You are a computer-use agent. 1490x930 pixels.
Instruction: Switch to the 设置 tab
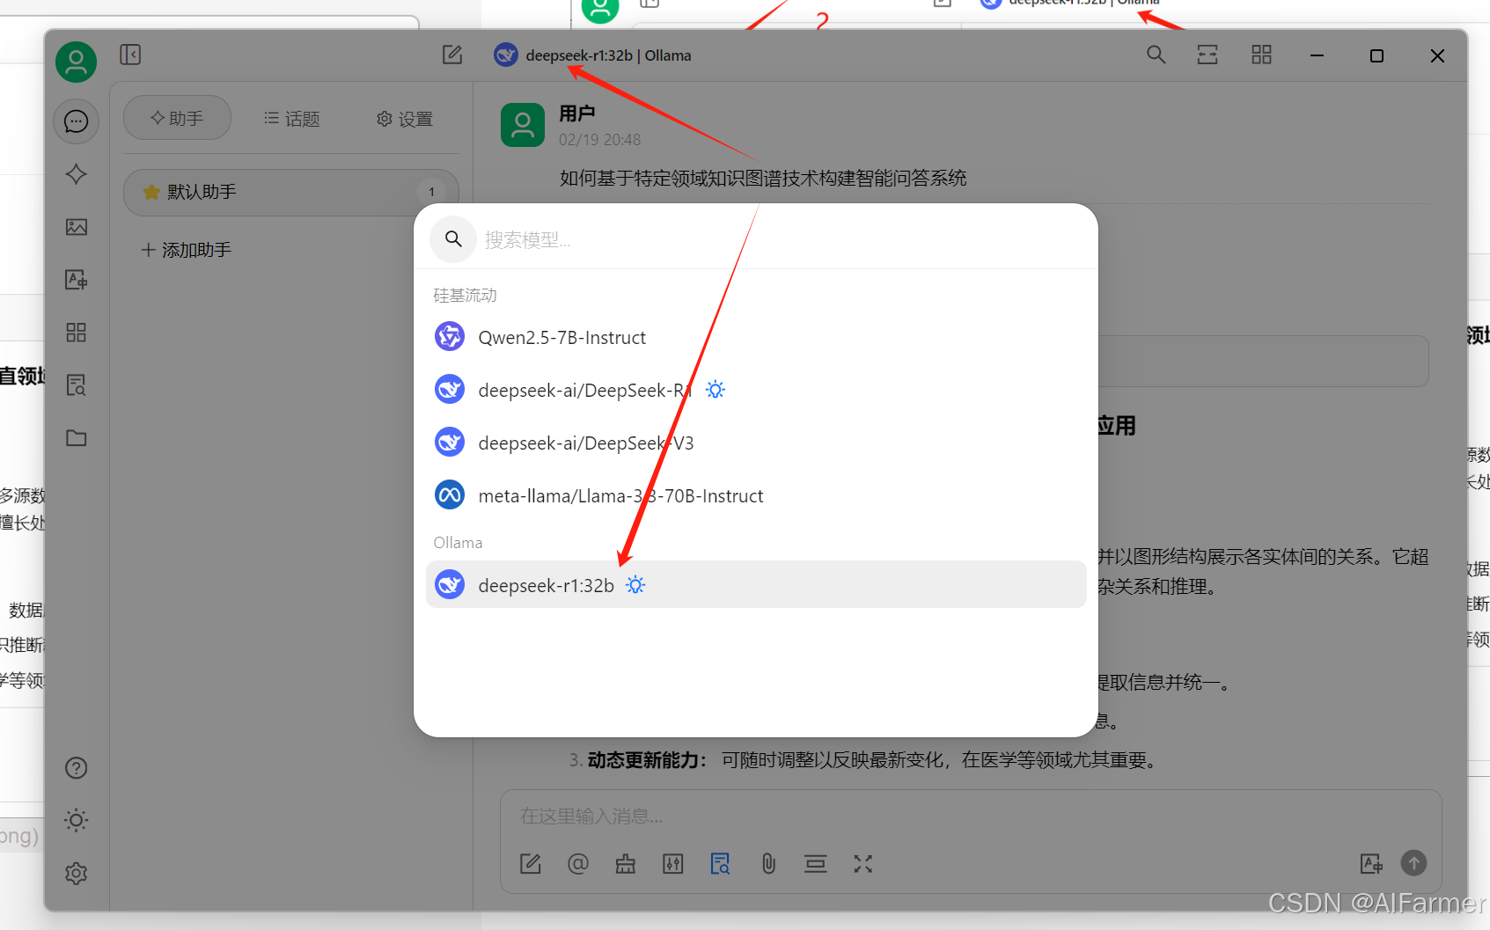405,119
